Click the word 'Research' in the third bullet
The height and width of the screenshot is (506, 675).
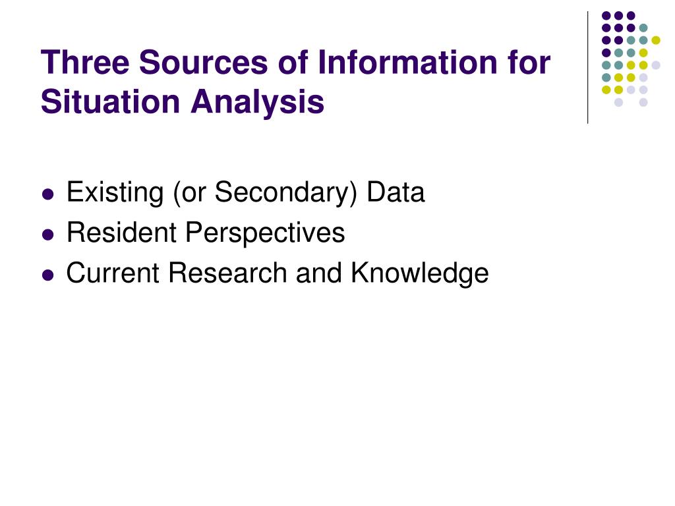[x=227, y=273]
